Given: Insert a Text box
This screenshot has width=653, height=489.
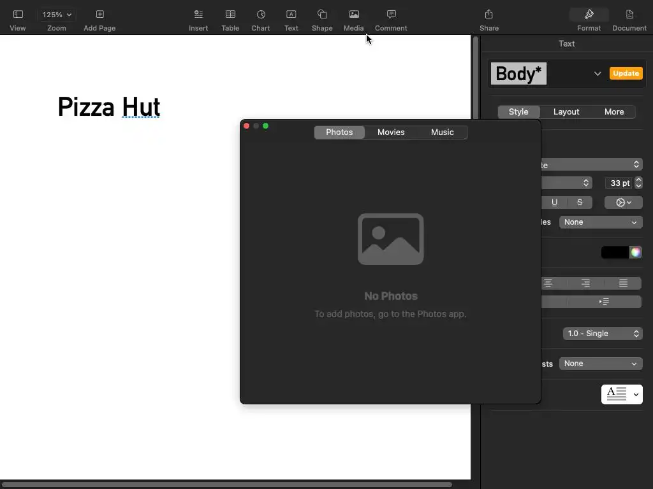Looking at the screenshot, I should click(x=291, y=15).
